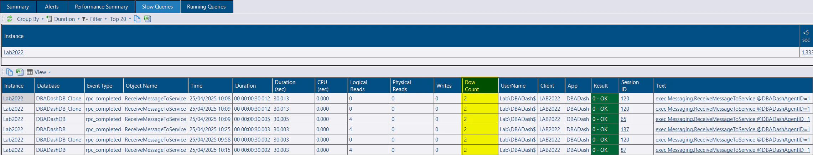Viewport: 813px width, 155px height.
Task: Click the highlighted Row Count column header
Action: [480, 85]
